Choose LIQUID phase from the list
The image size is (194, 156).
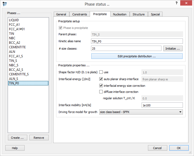[x=14, y=20]
